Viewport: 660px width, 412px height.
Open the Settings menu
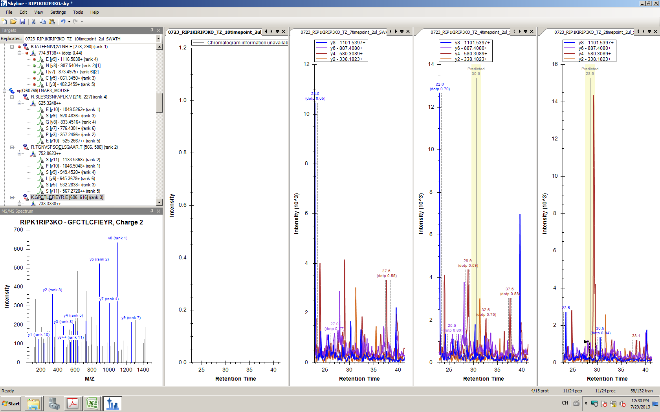58,12
